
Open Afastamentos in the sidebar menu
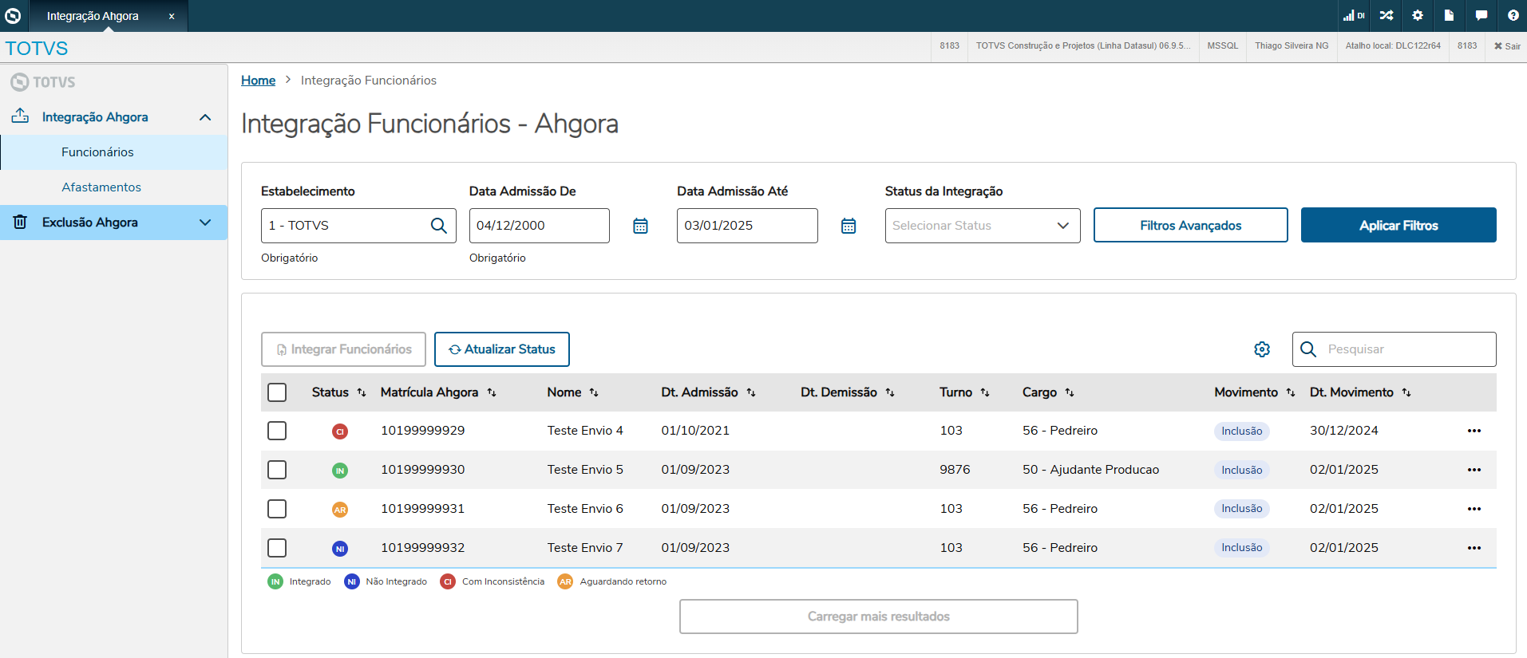click(x=101, y=187)
